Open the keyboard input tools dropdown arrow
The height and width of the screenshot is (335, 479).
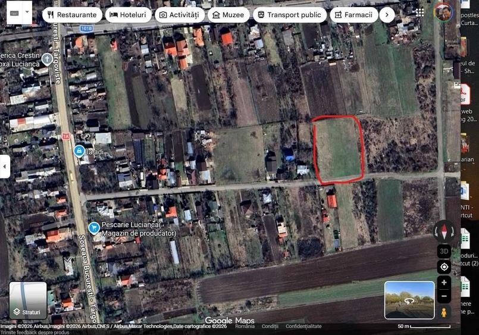[x=27, y=12]
